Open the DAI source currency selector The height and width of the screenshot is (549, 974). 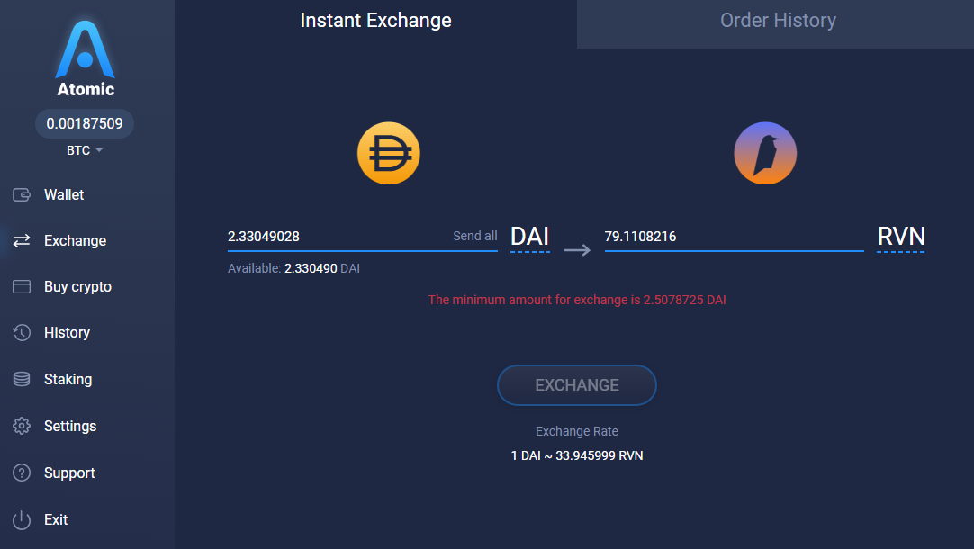530,238
